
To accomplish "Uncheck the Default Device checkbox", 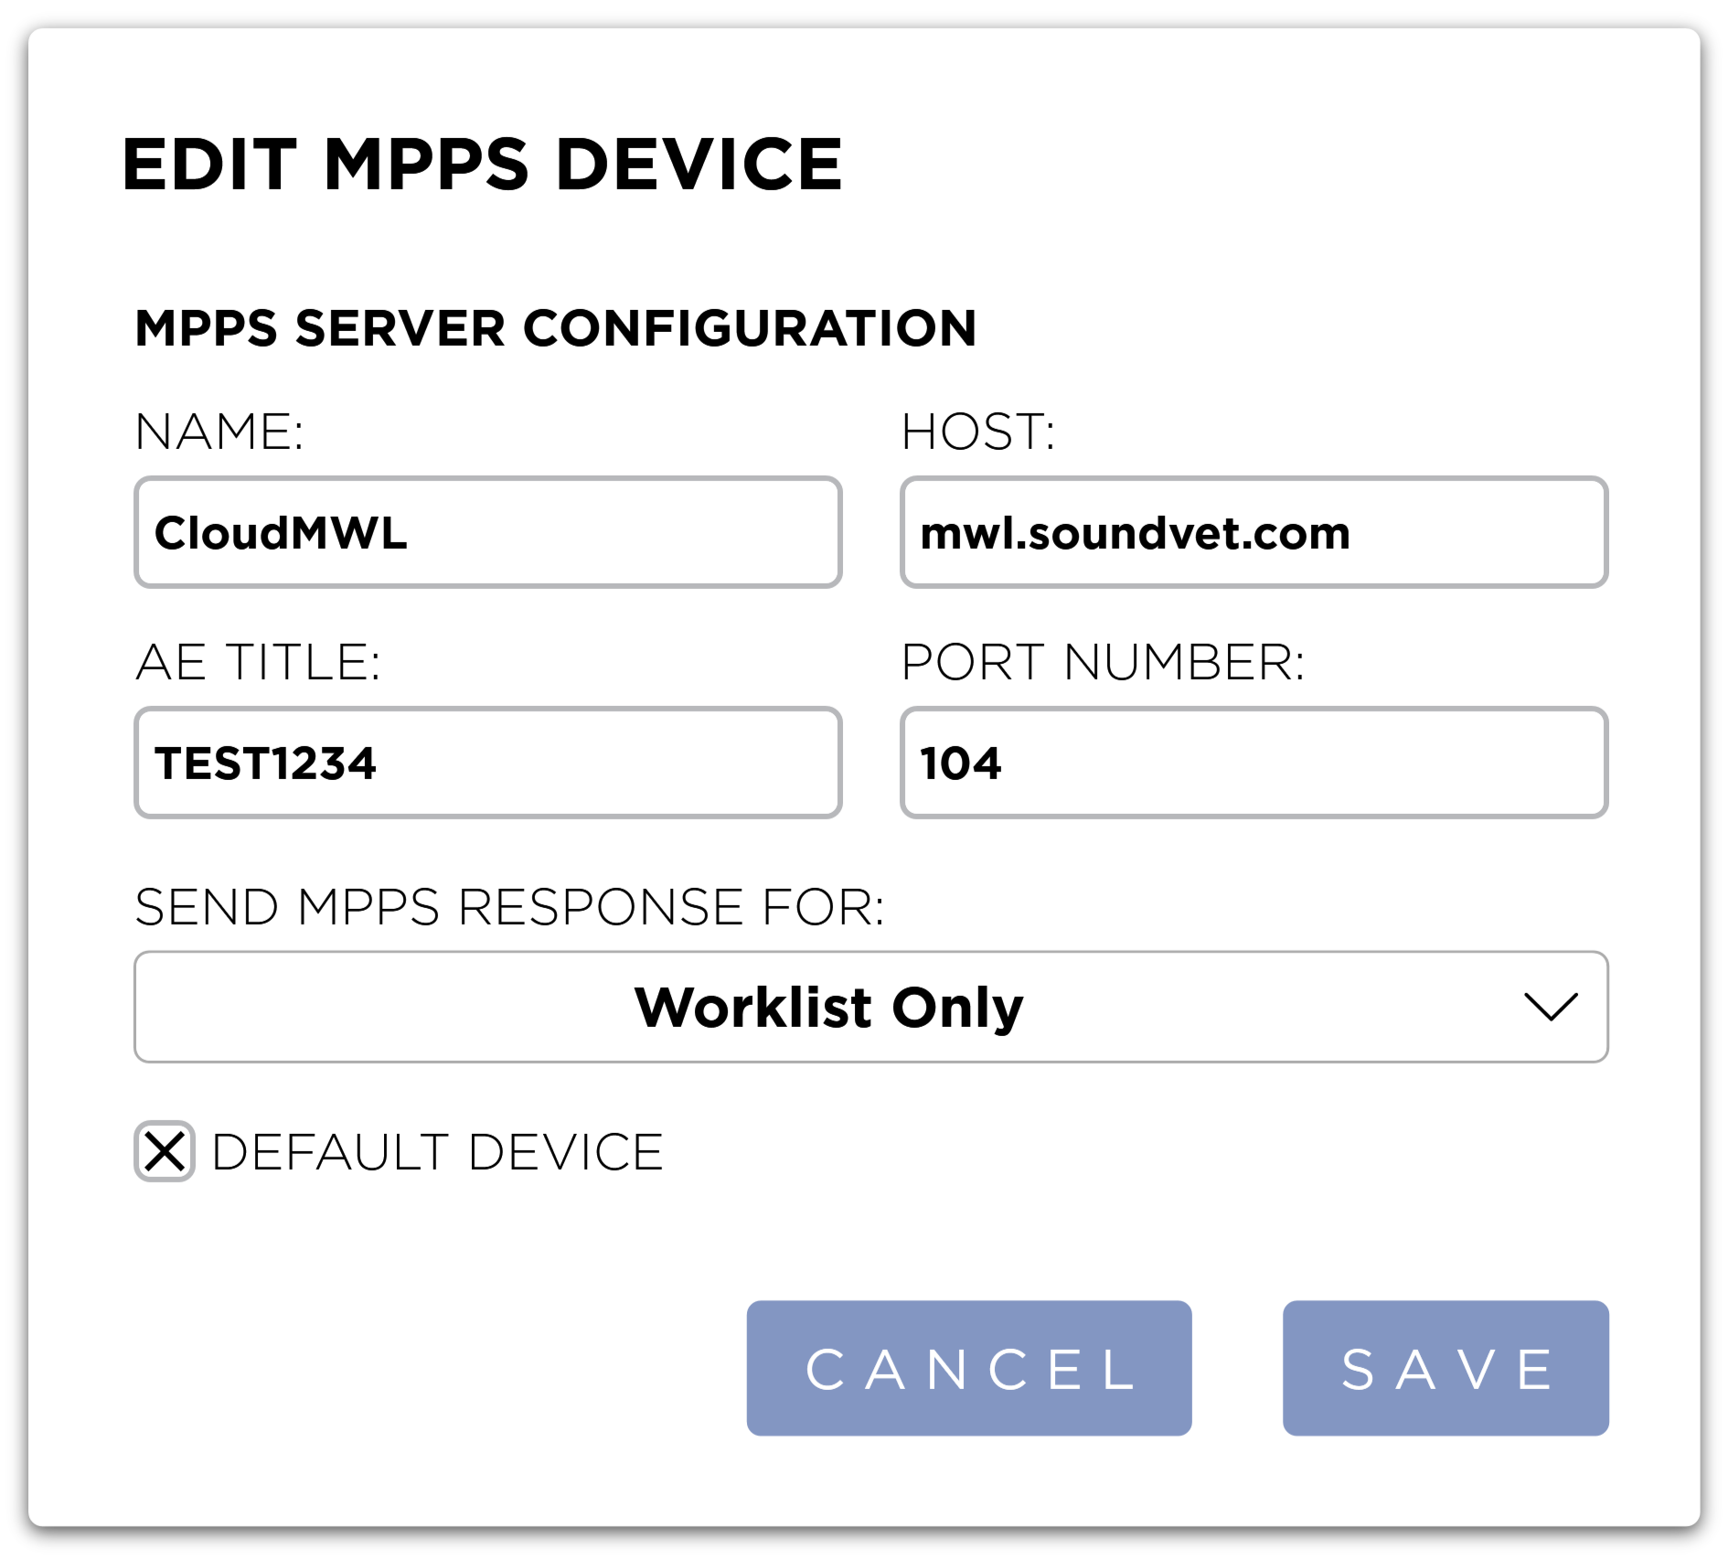I will pyautogui.click(x=165, y=1151).
